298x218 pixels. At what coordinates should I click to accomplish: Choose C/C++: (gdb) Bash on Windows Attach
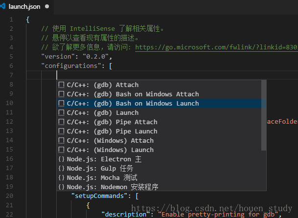(x=159, y=94)
